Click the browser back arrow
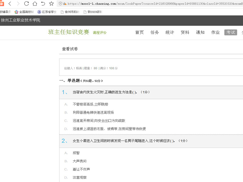Screen dimensions: 243x182 click(10, 4)
